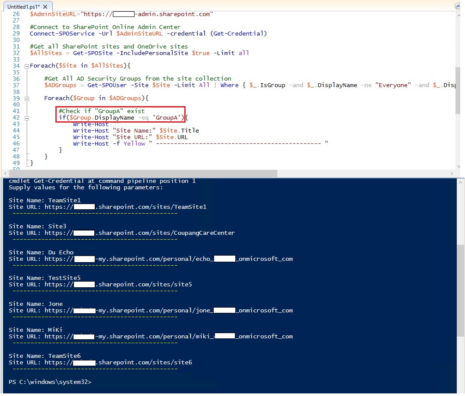Click the comment '#Get all SharePoint sites and OneDrive sites'

point(109,47)
